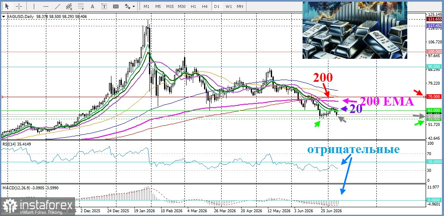The height and width of the screenshot is (216, 444).
Task: Click the 117.452 price level label
Action: pyautogui.click(x=434, y=25)
